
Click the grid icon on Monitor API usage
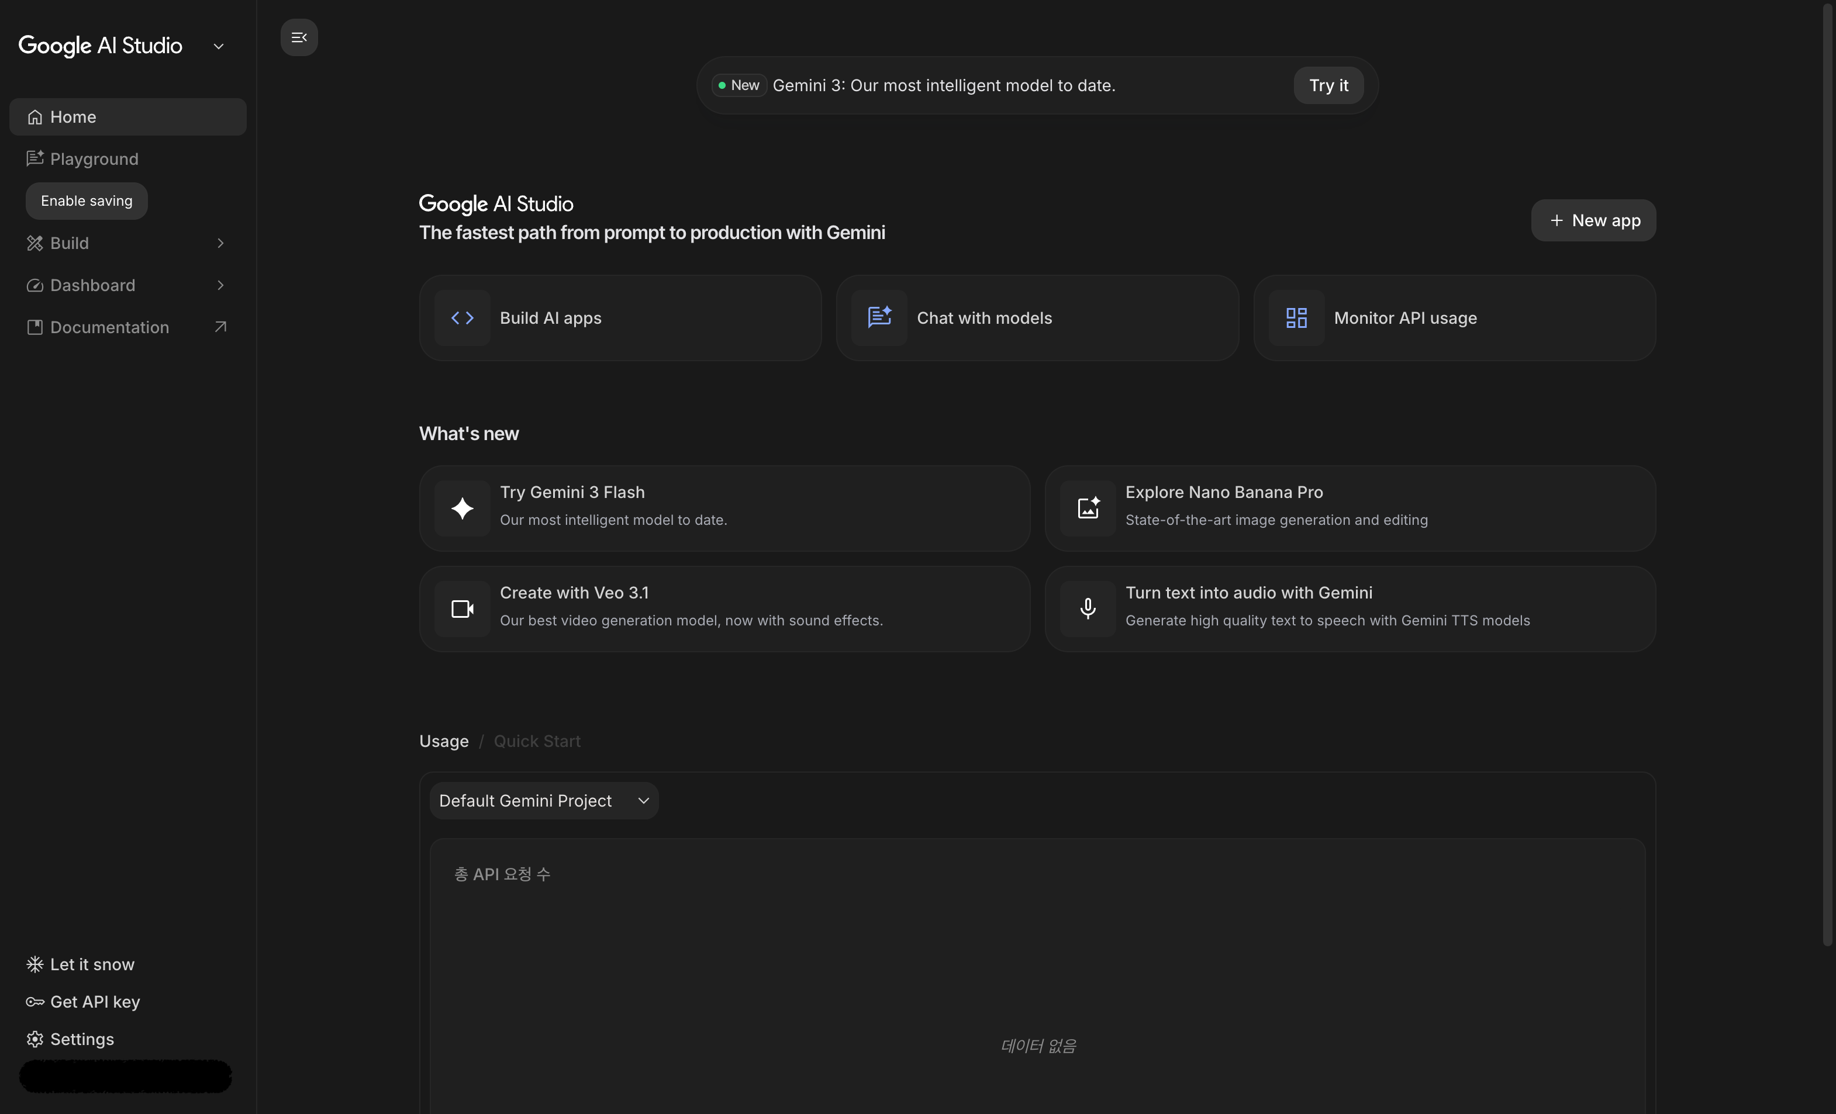coord(1296,318)
